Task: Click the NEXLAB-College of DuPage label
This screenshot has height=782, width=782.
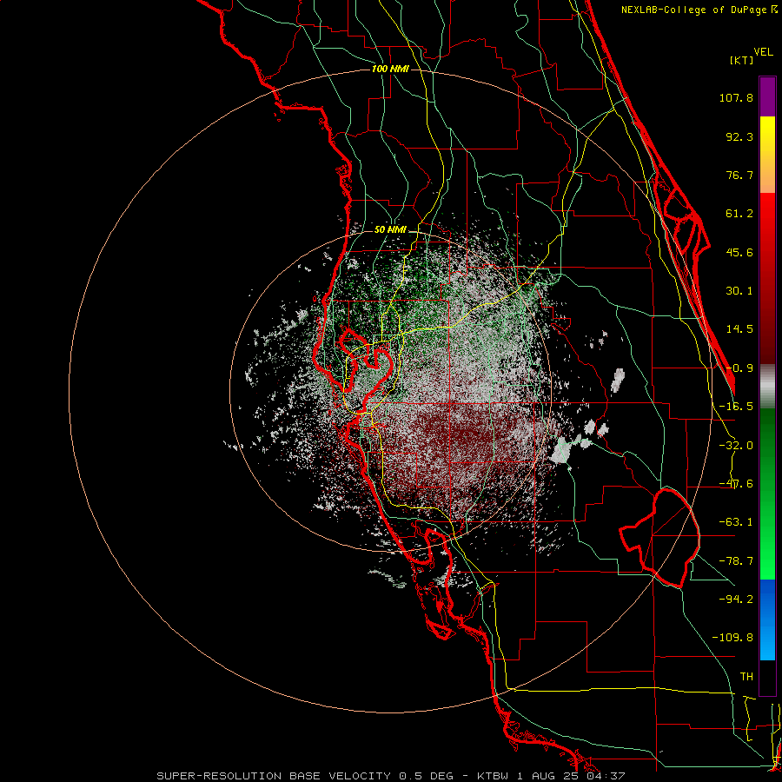Action: point(693,10)
